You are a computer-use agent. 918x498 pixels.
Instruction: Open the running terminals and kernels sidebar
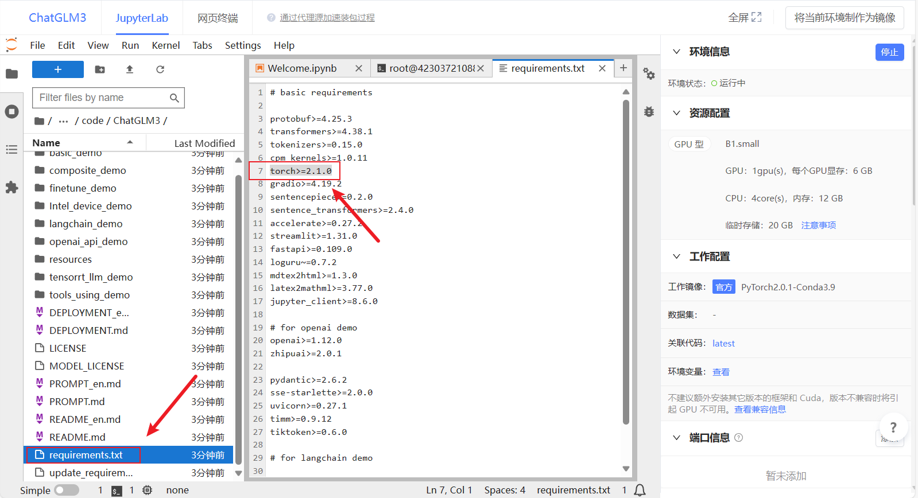(11, 111)
